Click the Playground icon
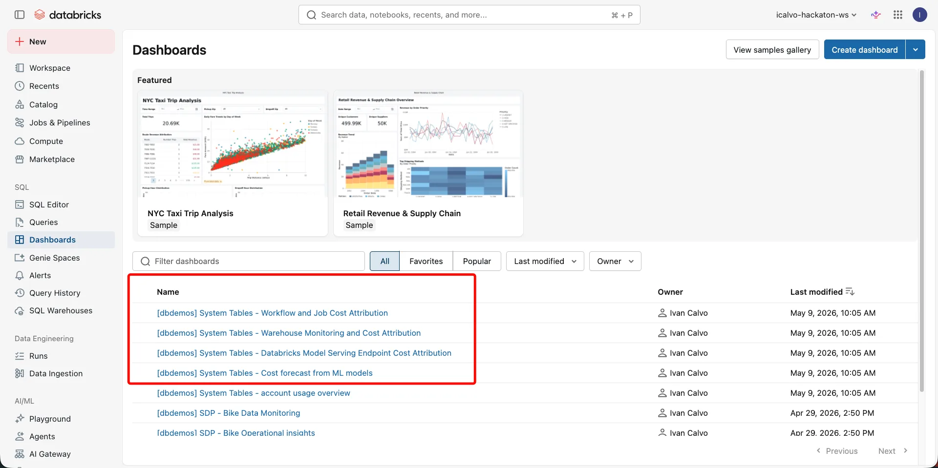The image size is (938, 468). tap(20, 419)
